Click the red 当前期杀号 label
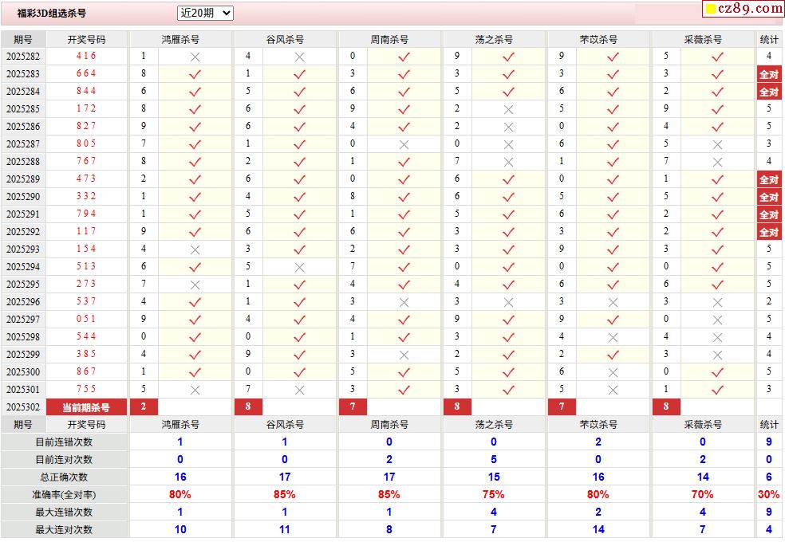 86,407
